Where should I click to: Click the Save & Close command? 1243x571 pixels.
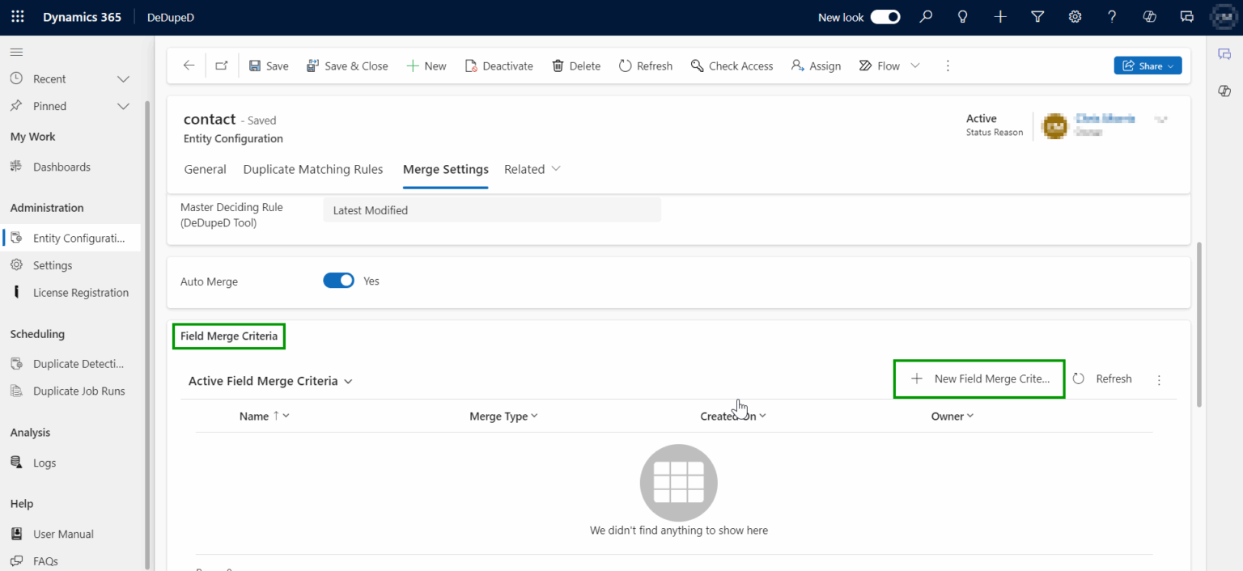coord(347,66)
